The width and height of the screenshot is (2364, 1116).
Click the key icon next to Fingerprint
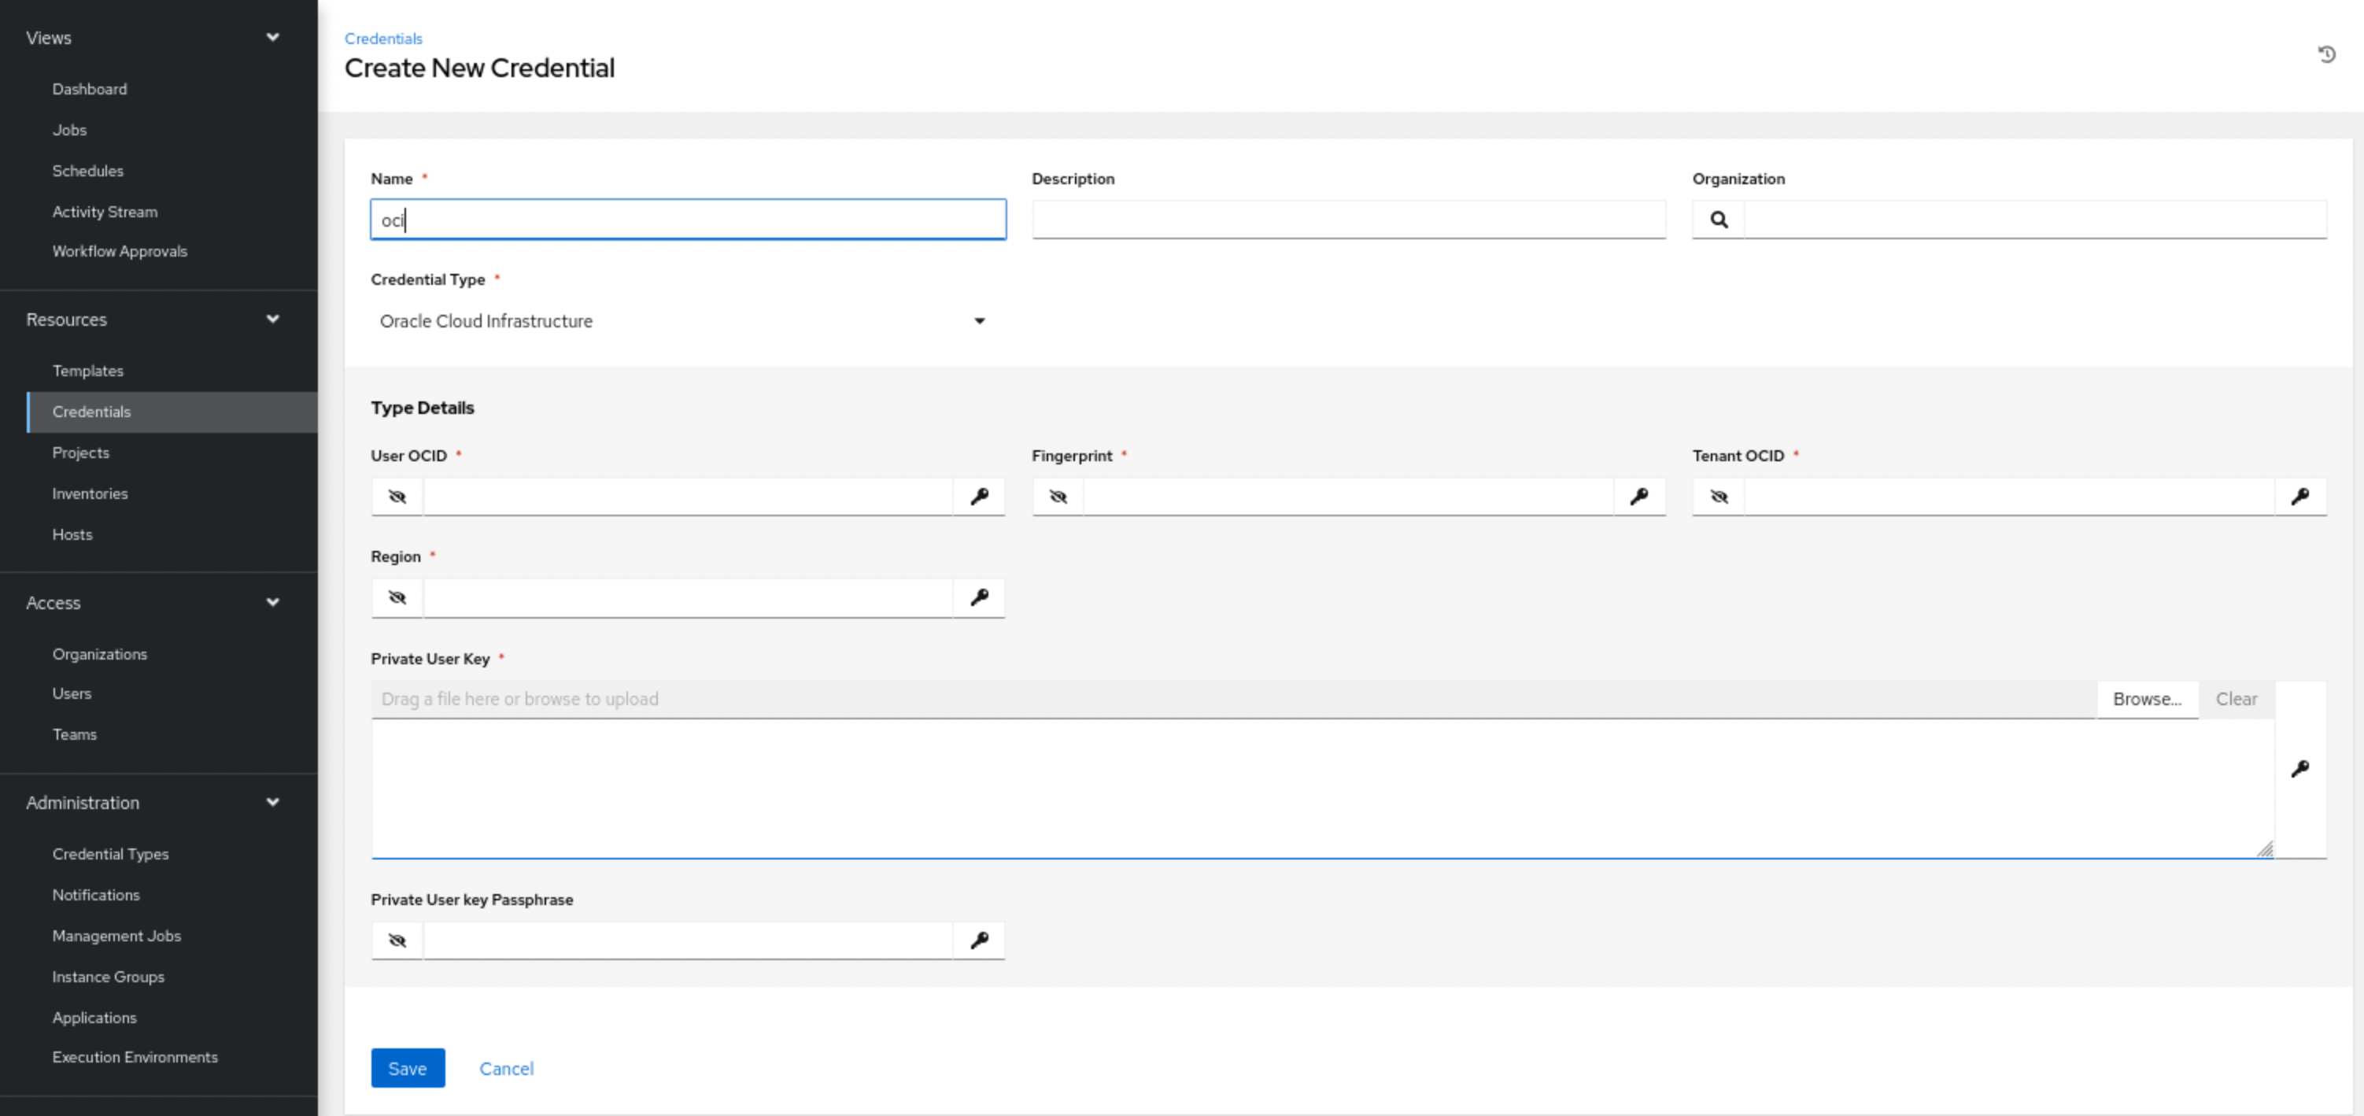pos(1640,495)
